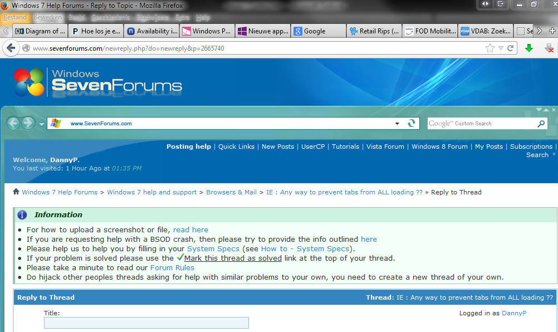Open the Tutorials navigation link
558x332 pixels.
345,147
